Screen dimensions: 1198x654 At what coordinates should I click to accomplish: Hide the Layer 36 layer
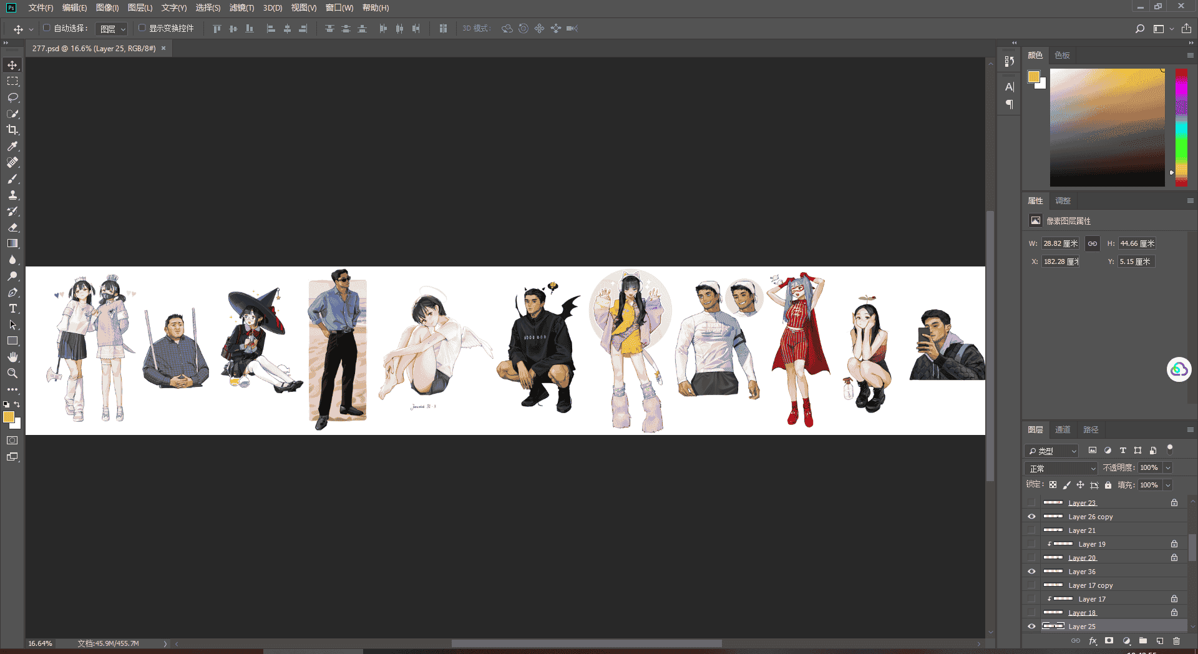click(1031, 572)
